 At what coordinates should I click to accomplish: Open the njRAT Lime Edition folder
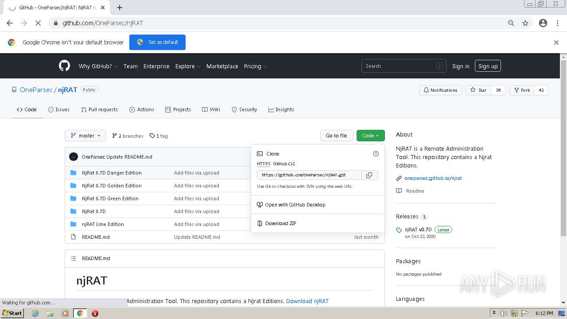tap(103, 224)
